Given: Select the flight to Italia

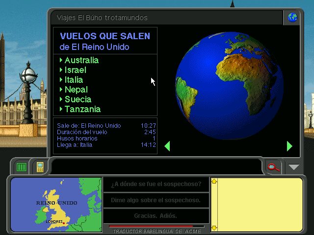Looking at the screenshot, I should (x=74, y=80).
